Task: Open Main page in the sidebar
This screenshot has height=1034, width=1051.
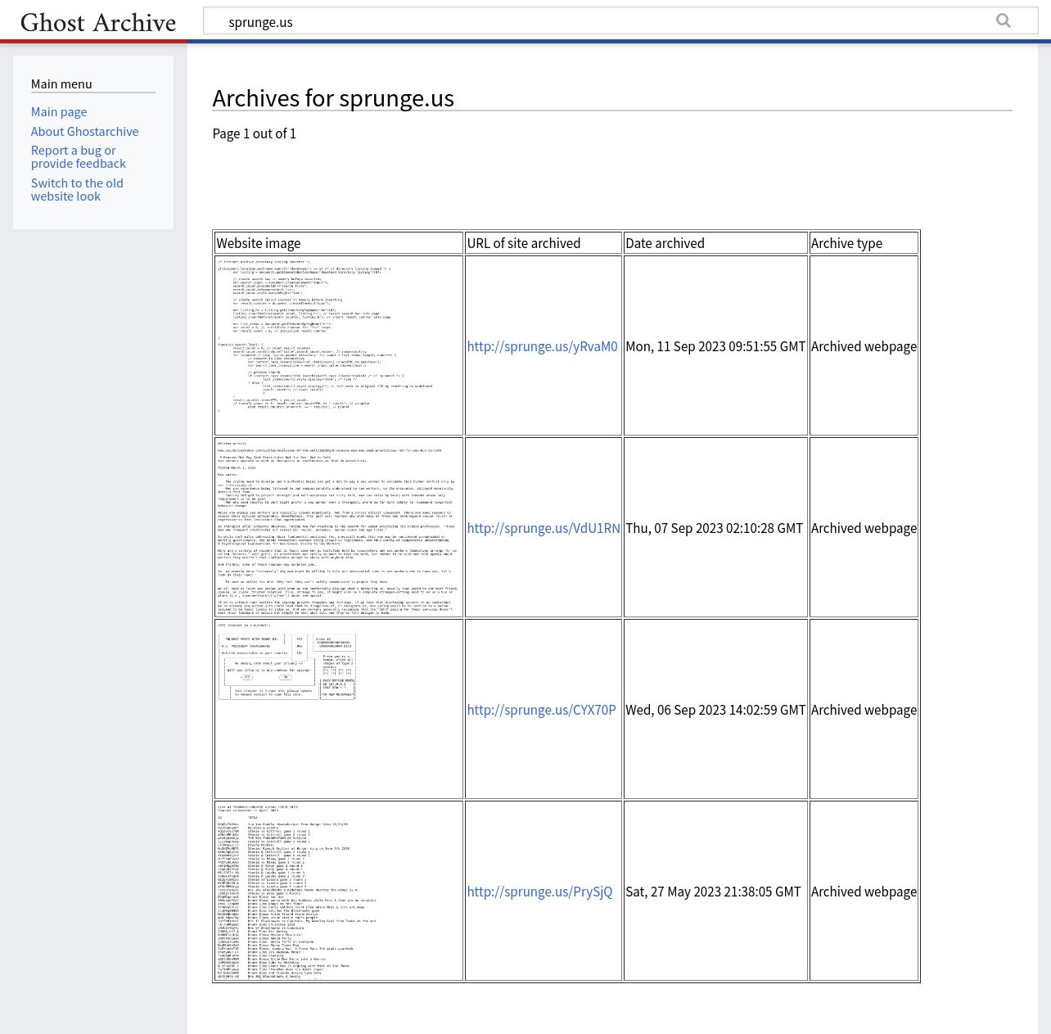Action: 59,112
